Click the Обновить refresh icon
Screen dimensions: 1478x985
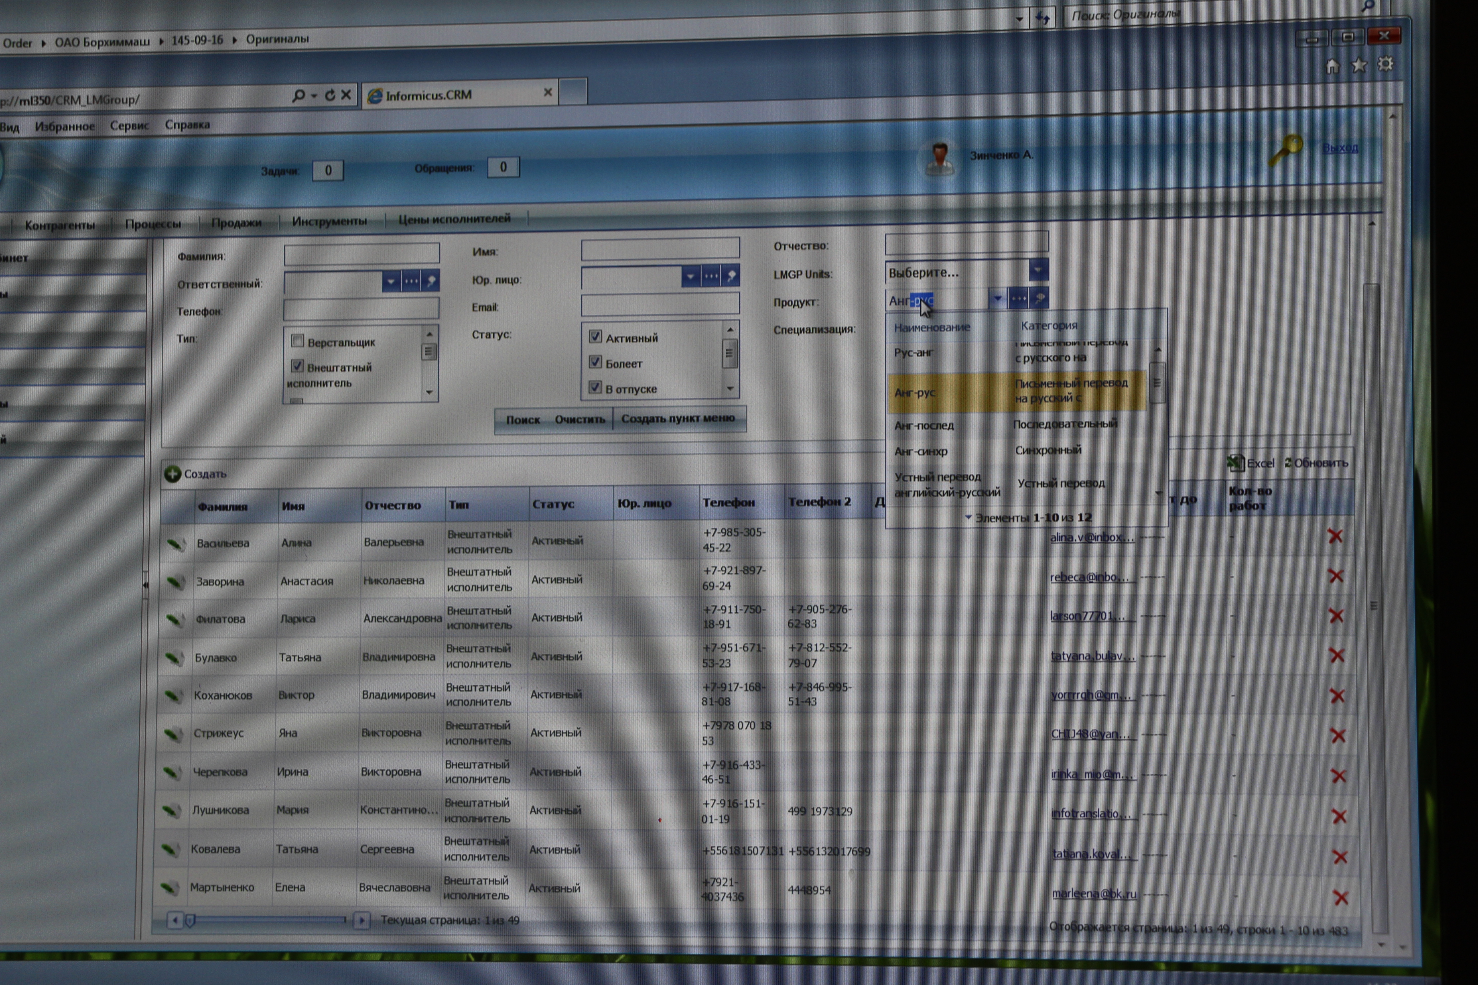[x=1288, y=462]
